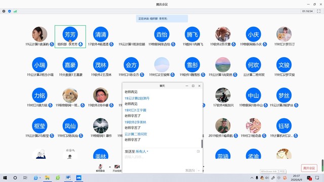Open the green 360 browser taskbar icon

(x=58, y=177)
